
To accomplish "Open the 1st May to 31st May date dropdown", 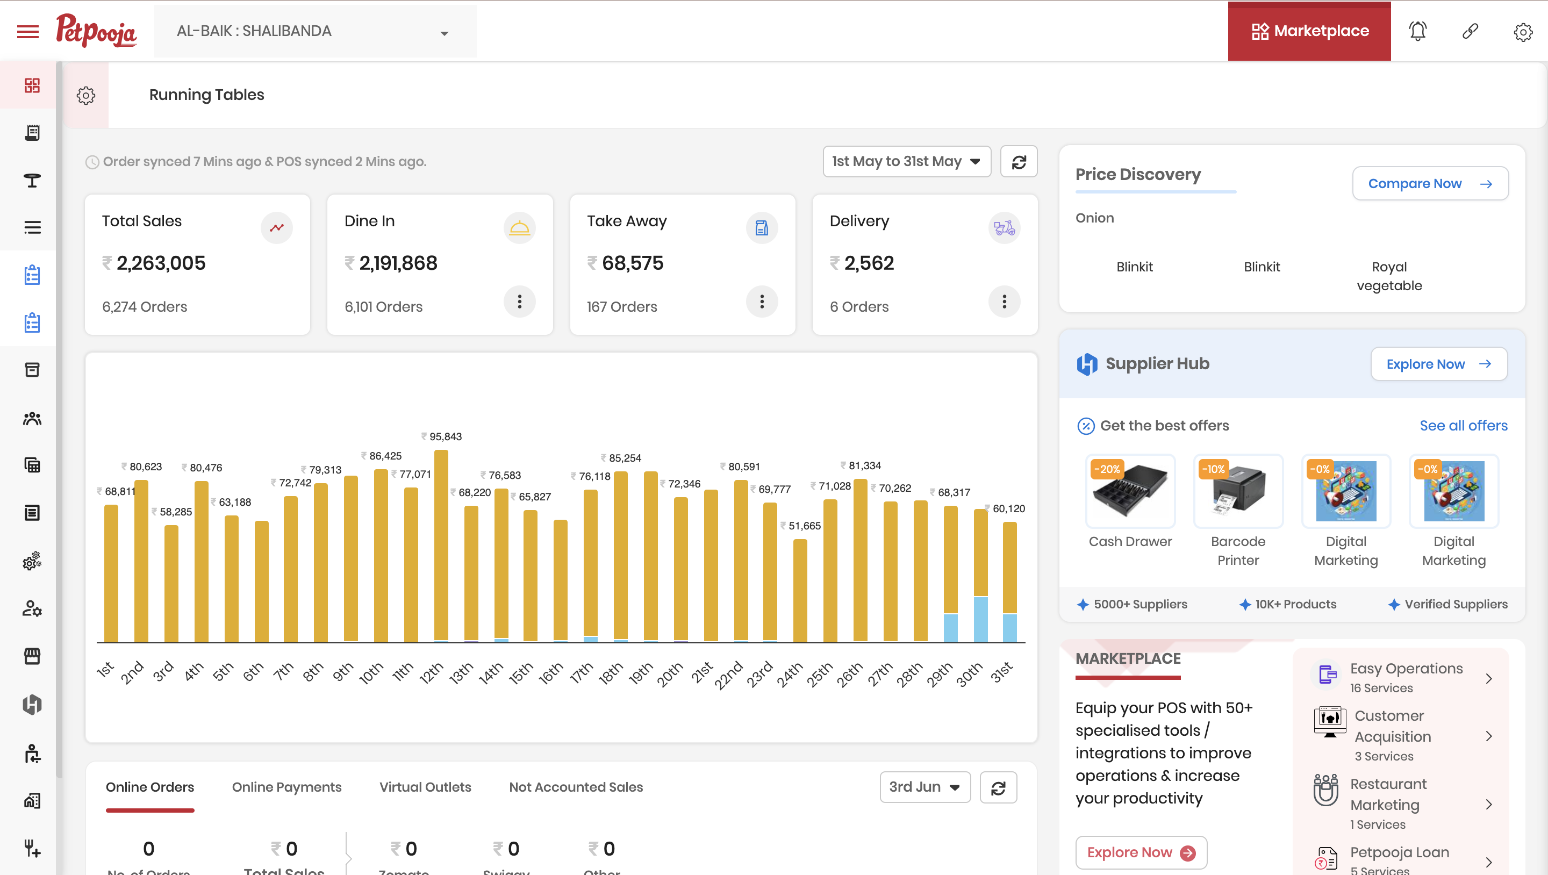I will (x=906, y=162).
